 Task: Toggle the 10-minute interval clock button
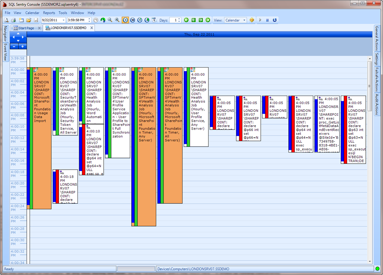[x=133, y=20]
